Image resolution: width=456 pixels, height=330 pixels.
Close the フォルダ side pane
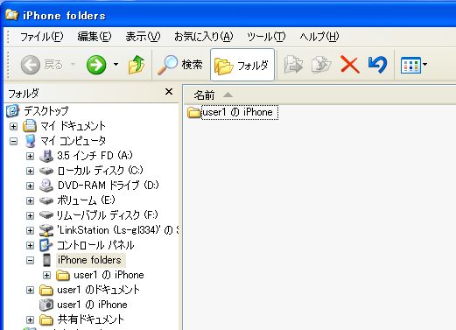click(x=169, y=92)
